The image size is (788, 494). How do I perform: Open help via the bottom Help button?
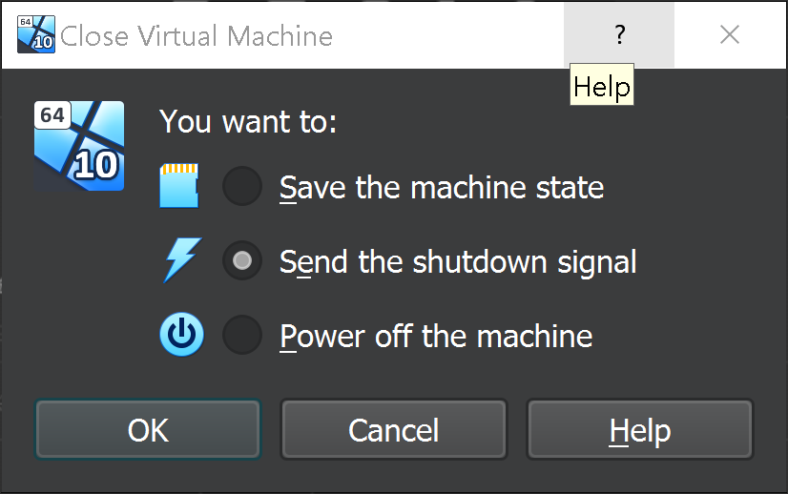pyautogui.click(x=639, y=430)
